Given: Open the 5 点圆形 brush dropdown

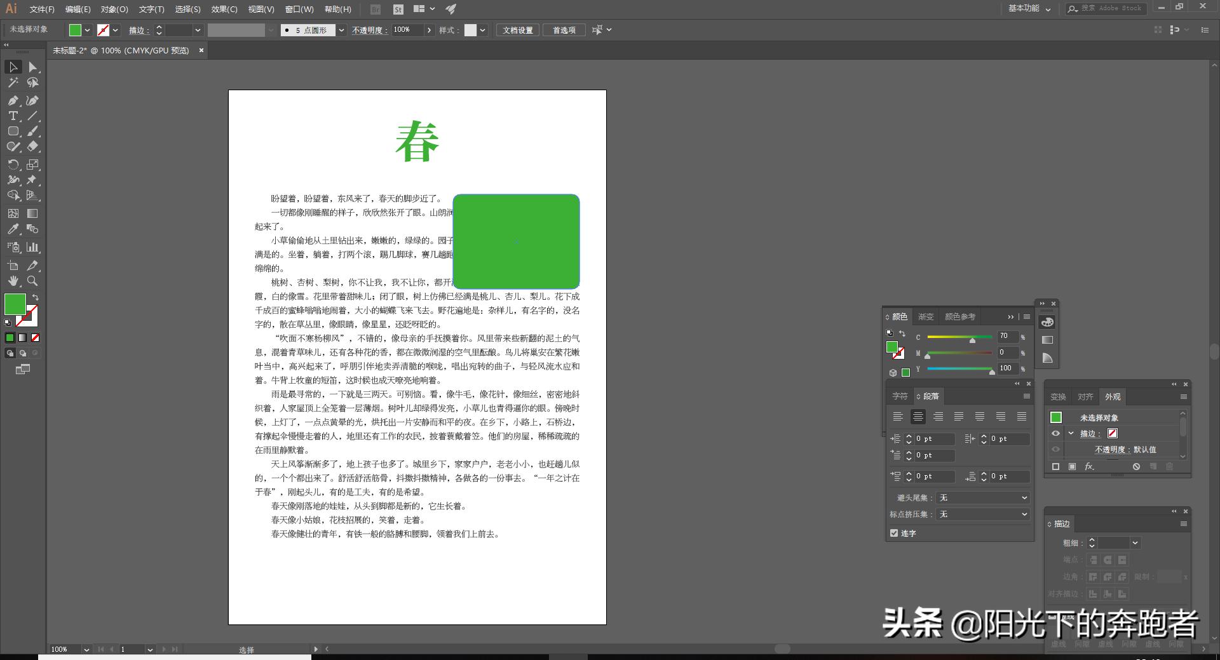Looking at the screenshot, I should pyautogui.click(x=341, y=30).
